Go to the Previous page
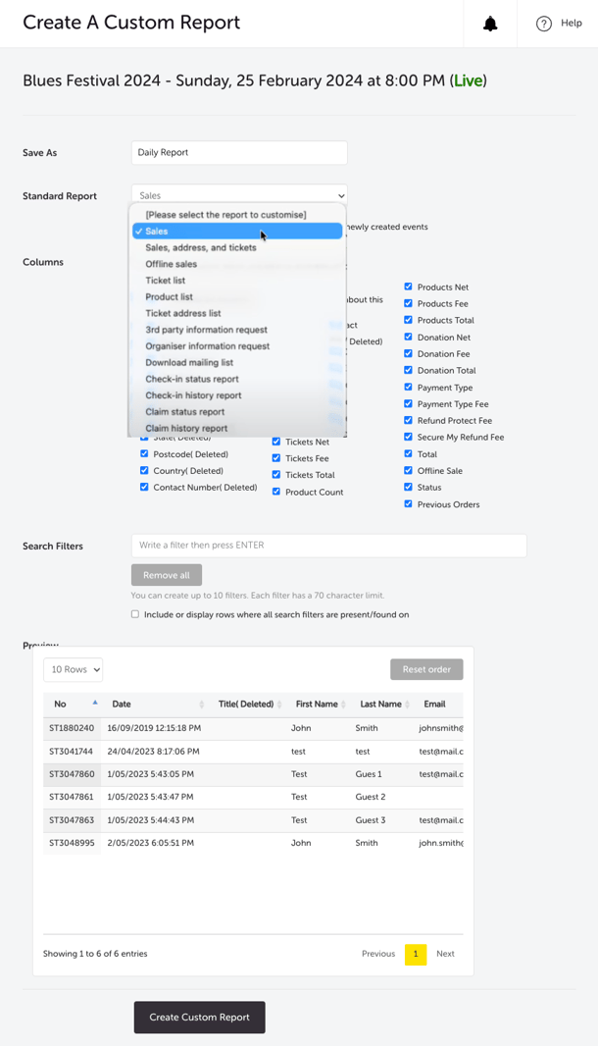 click(x=378, y=954)
